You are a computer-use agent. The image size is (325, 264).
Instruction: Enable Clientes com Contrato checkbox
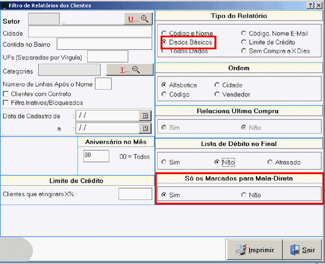pos(5,94)
